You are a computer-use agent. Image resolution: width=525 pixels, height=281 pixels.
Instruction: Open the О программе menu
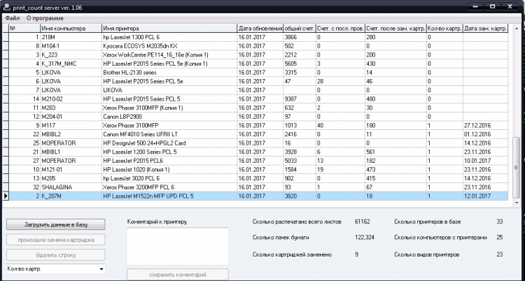coord(44,17)
